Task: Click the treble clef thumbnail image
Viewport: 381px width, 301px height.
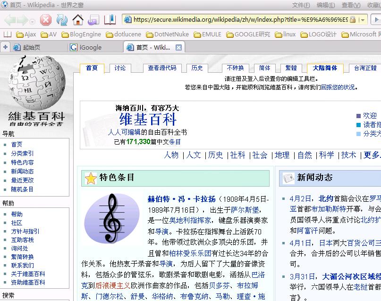Action: tap(112, 218)
